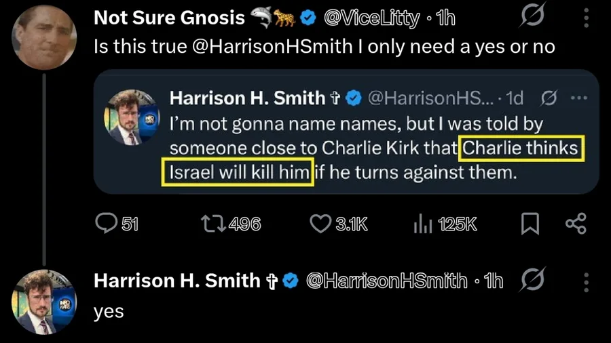This screenshot has width=611, height=343.
Task: Open more options on Harrison's yes reply
Action: coord(586,281)
